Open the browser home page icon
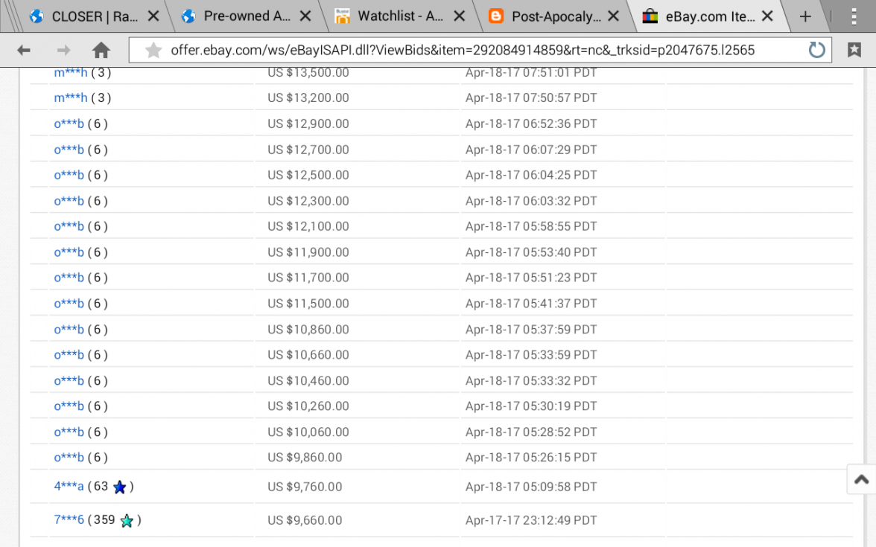This screenshot has width=876, height=547. (x=101, y=50)
